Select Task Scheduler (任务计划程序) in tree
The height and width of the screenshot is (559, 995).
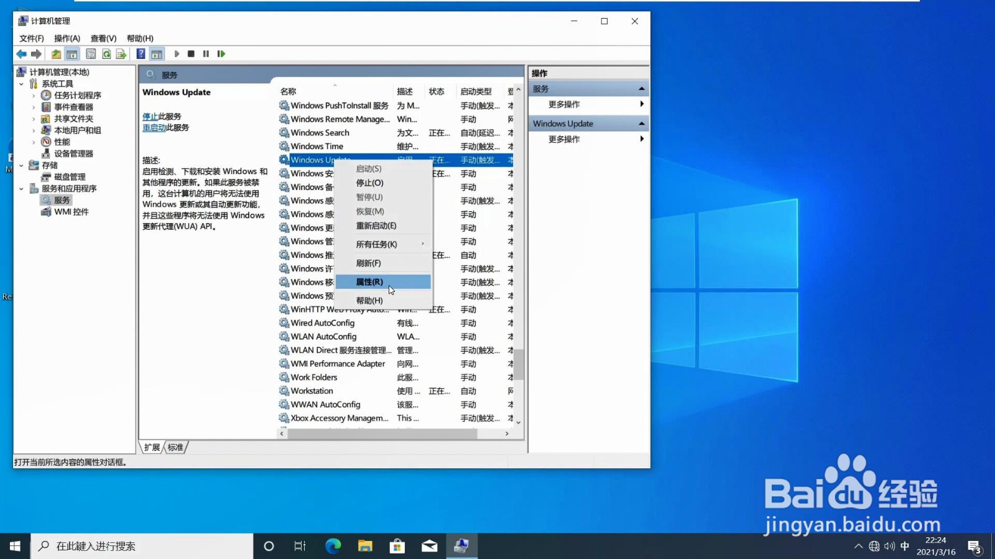(77, 96)
